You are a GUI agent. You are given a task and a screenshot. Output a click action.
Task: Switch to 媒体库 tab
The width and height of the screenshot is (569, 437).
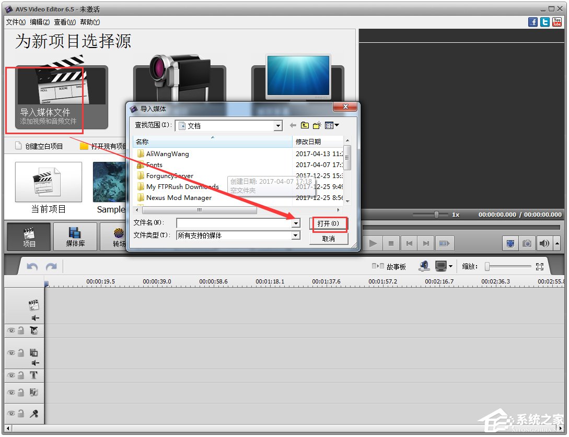pyautogui.click(x=75, y=237)
